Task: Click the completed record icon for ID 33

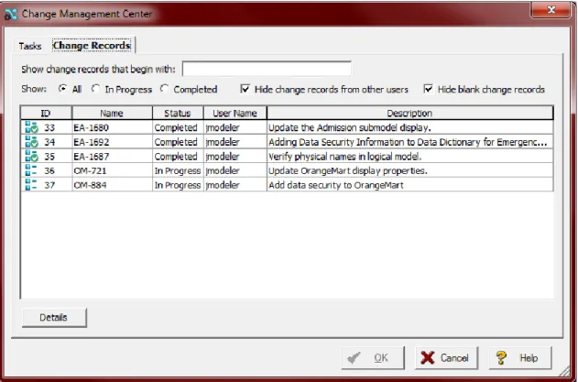Action: coord(32,127)
